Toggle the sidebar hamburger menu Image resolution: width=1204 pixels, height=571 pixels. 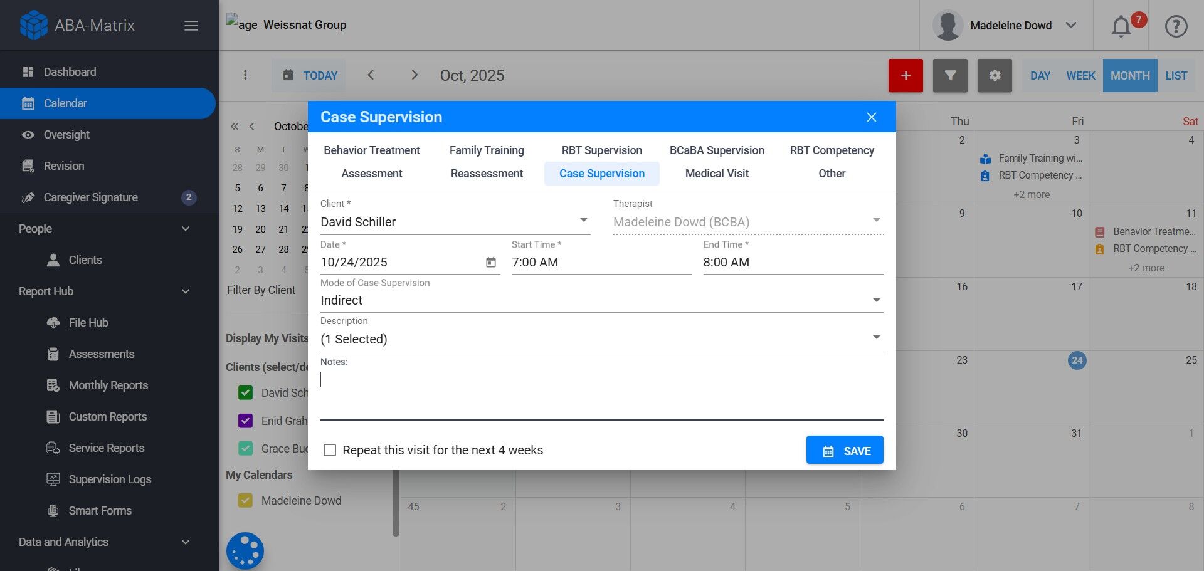[x=191, y=26]
